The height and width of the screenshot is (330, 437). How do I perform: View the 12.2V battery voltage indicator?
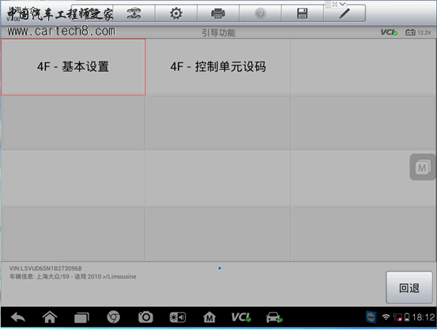pyautogui.click(x=418, y=32)
